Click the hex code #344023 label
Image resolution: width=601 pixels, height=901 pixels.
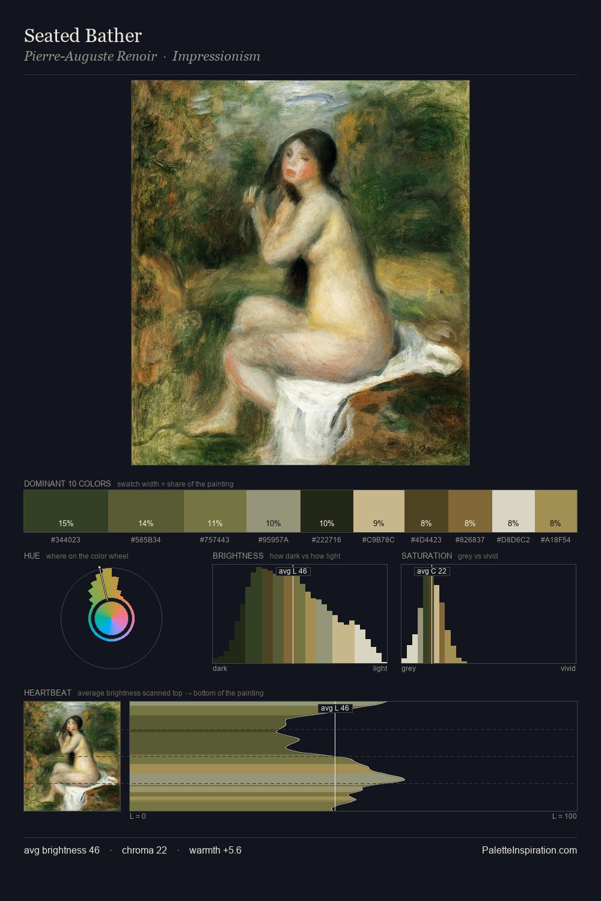tap(66, 540)
